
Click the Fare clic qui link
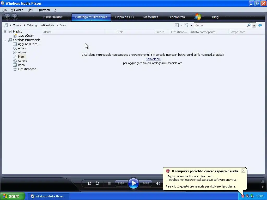(153, 59)
